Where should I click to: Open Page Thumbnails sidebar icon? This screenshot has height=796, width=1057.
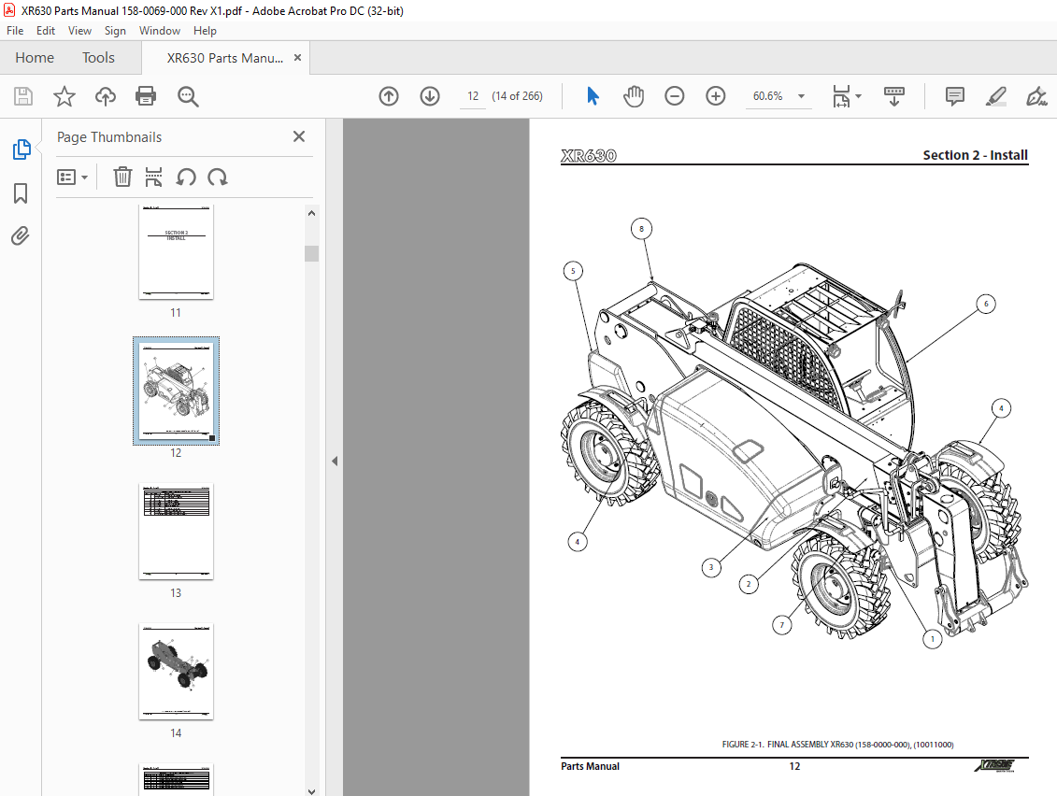(21, 149)
